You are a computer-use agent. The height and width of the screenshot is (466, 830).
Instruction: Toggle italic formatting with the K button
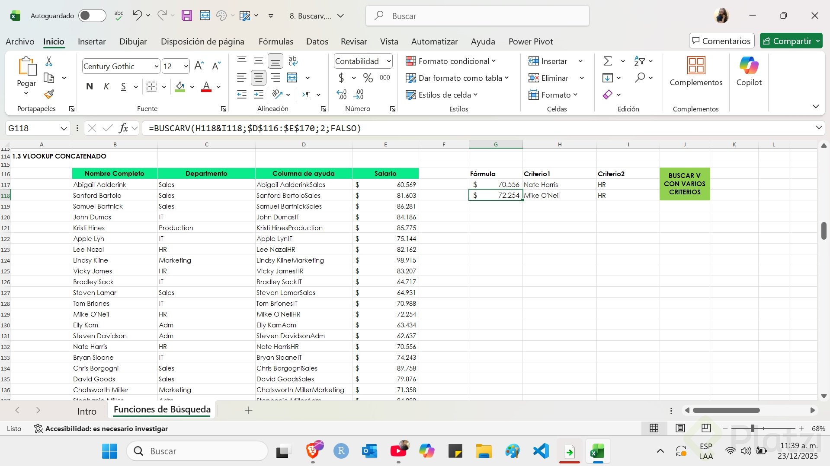pyautogui.click(x=106, y=86)
